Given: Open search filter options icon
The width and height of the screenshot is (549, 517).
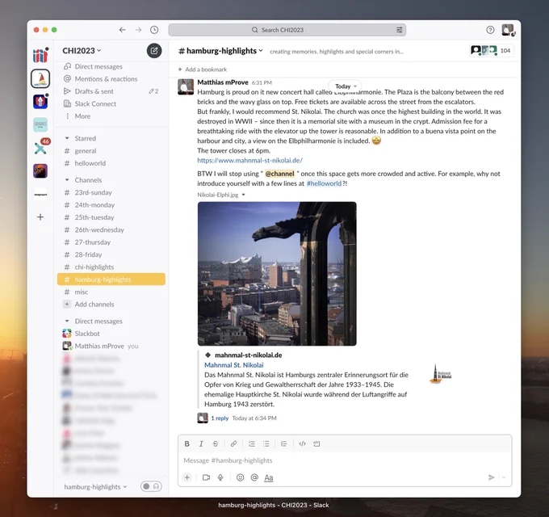Looking at the screenshot, I should coord(399,30).
